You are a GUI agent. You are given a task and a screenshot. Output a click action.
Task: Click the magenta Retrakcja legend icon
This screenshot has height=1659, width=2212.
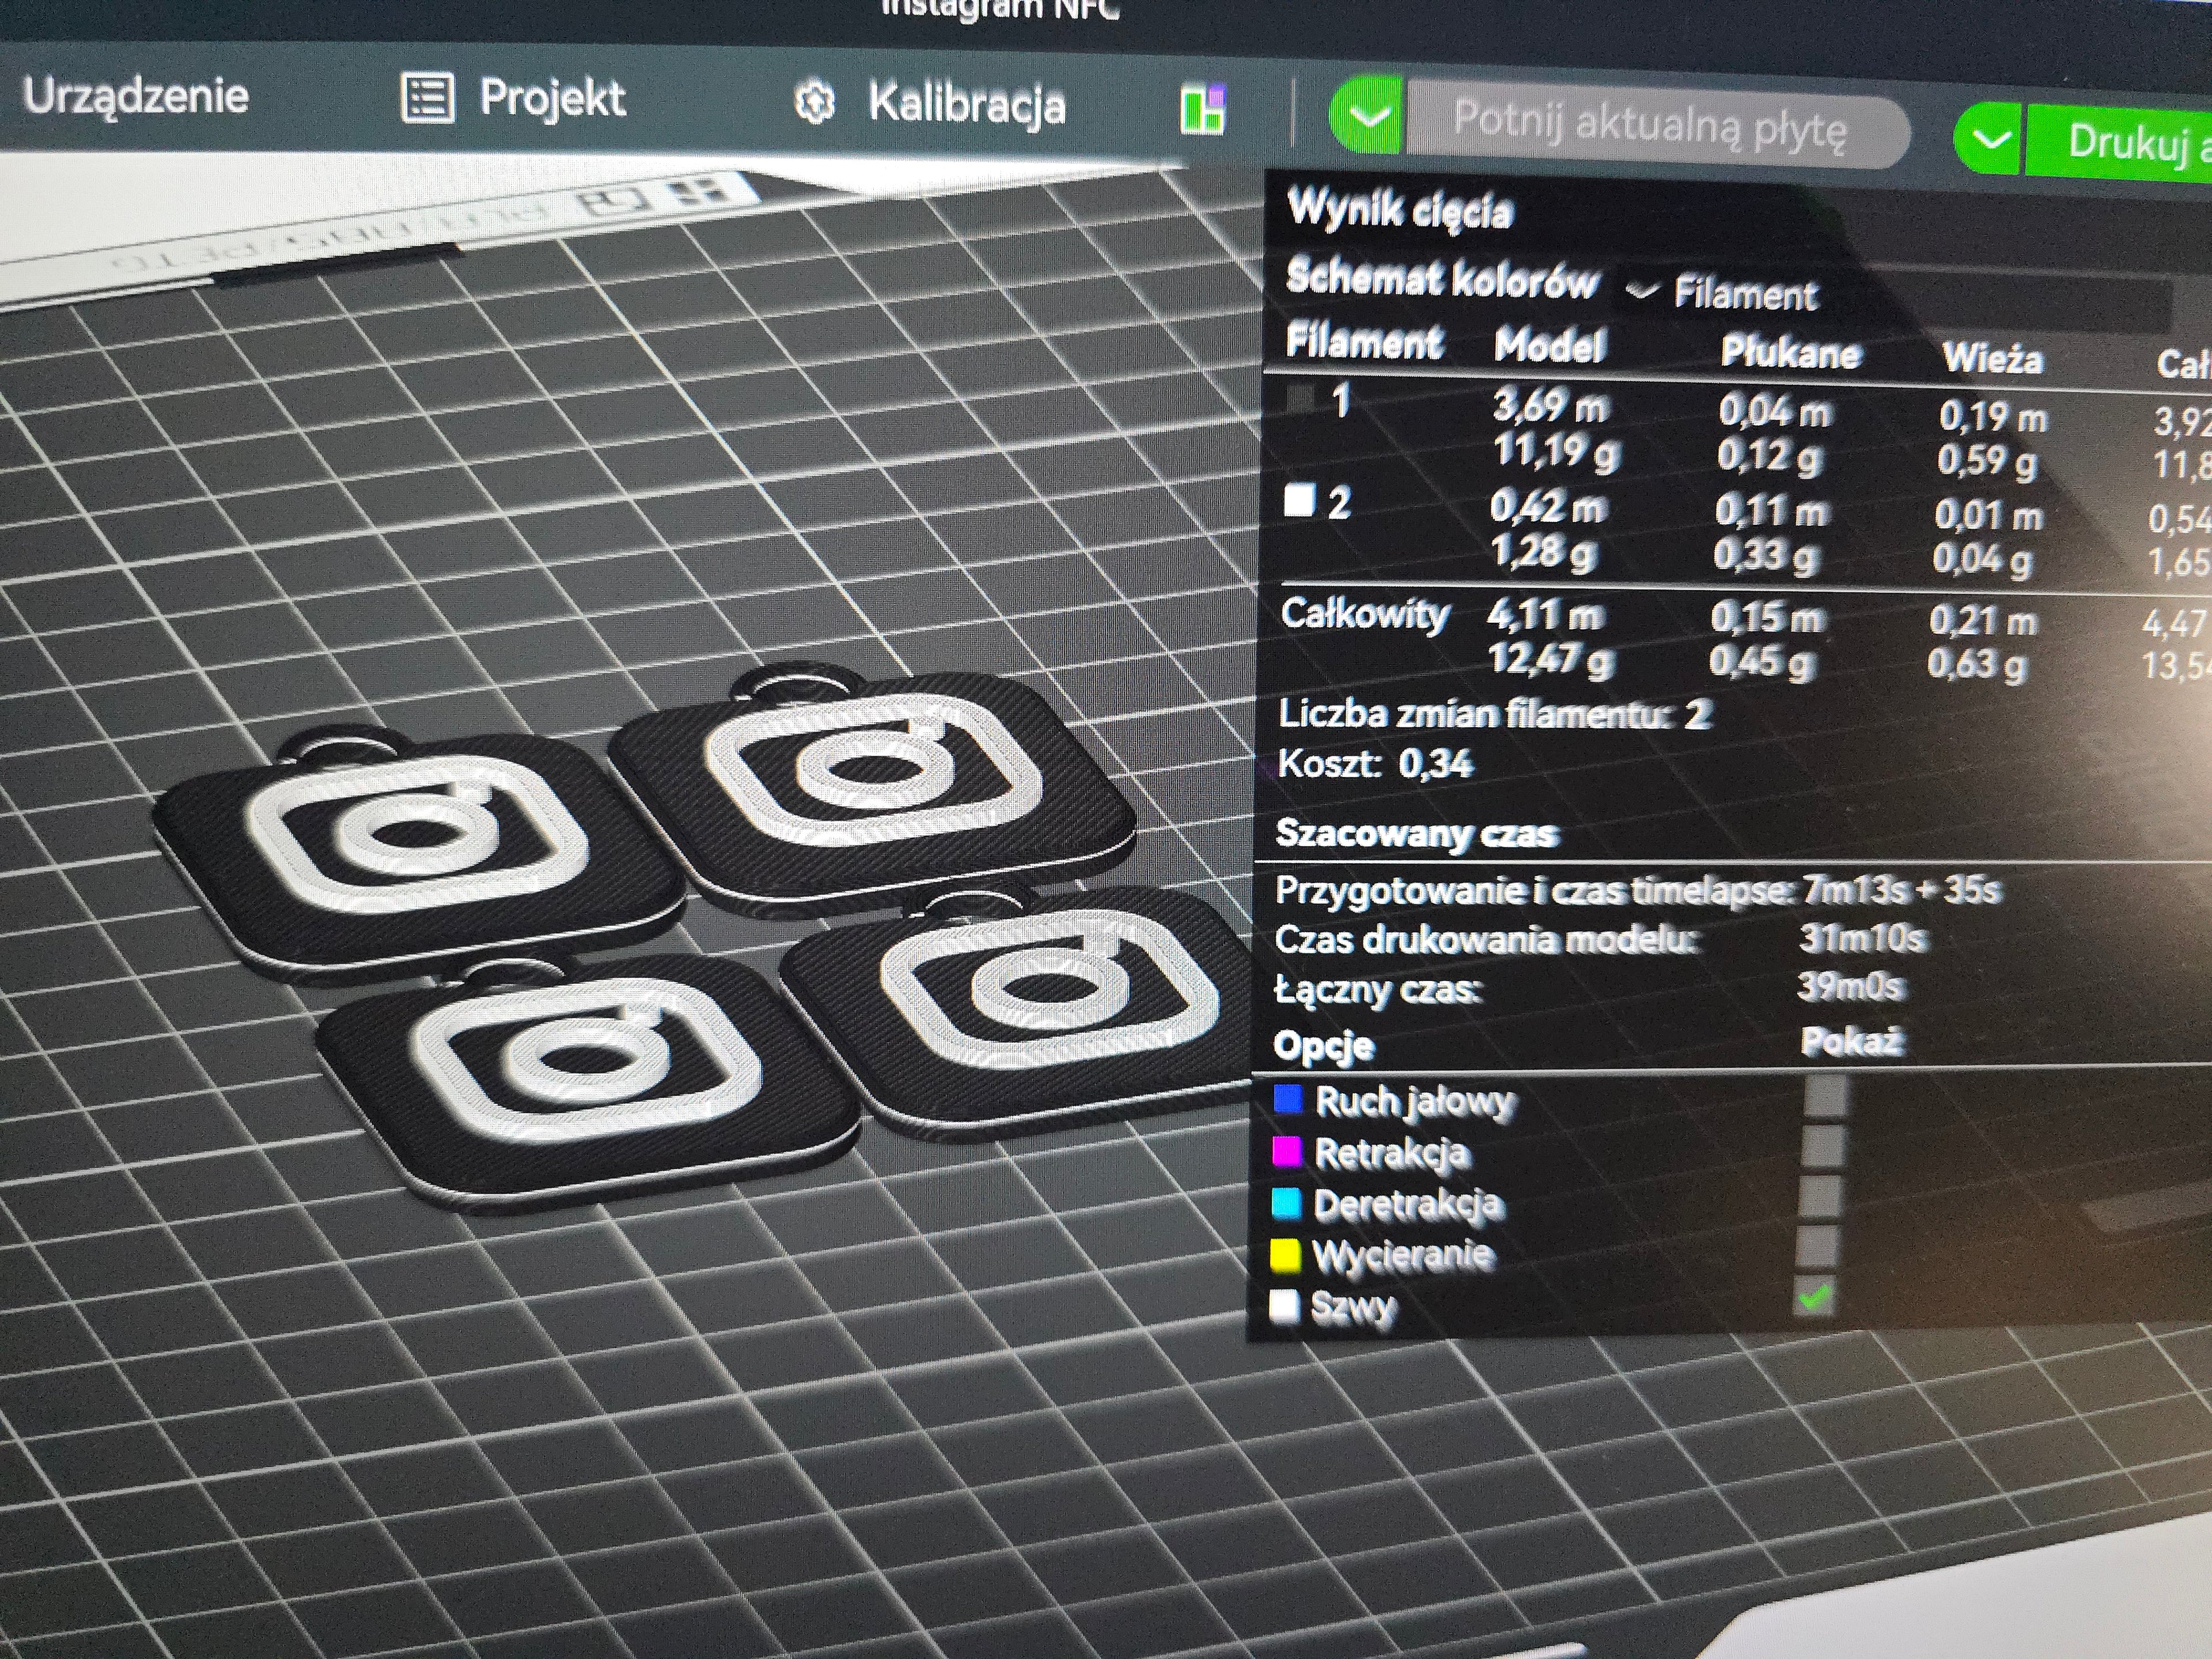[1287, 1151]
